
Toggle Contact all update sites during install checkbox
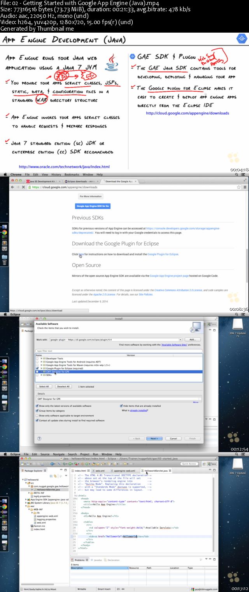pyautogui.click(x=37, y=420)
